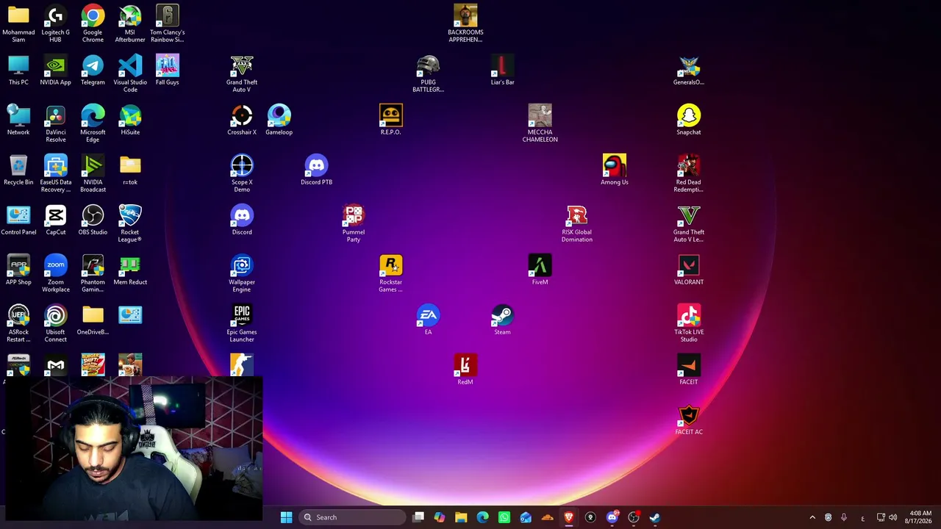Image resolution: width=941 pixels, height=529 pixels.
Task: Open Visual Studio Code desktop shortcut
Action: coord(130,73)
